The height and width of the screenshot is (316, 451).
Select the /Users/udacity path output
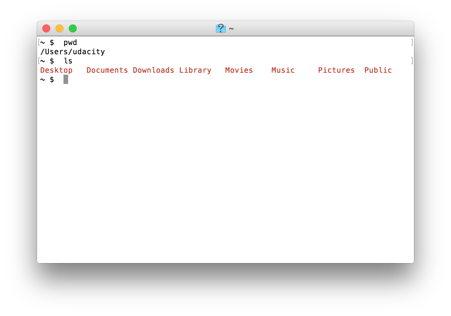[x=72, y=52]
